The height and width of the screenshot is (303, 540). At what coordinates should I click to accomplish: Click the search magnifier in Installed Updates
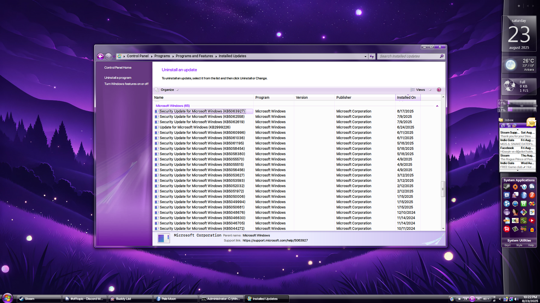[442, 56]
